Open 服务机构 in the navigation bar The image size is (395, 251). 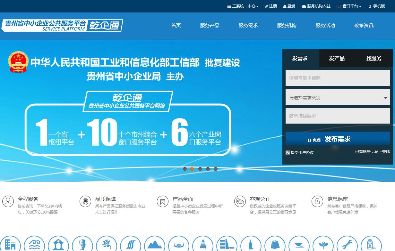[x=287, y=26]
